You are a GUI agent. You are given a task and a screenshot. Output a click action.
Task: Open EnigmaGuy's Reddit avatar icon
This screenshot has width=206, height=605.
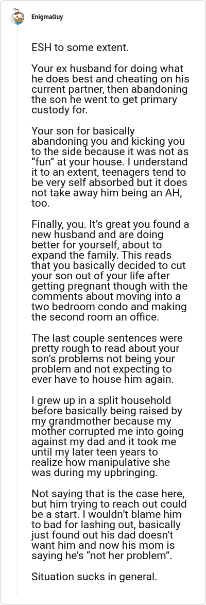pyautogui.click(x=18, y=17)
